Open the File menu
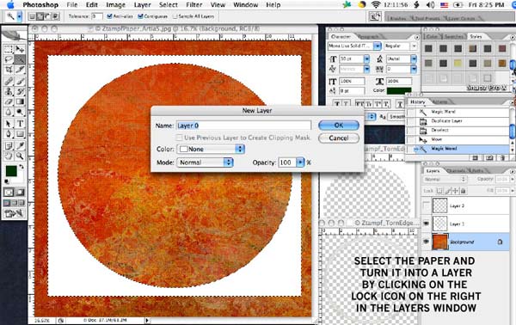This screenshot has width=516, height=325. [x=71, y=4]
